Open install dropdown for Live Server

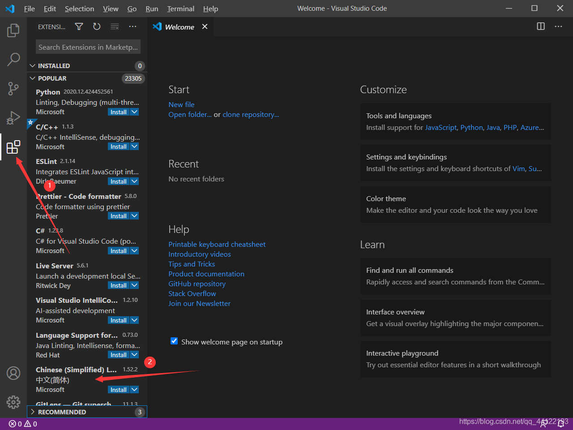point(134,285)
